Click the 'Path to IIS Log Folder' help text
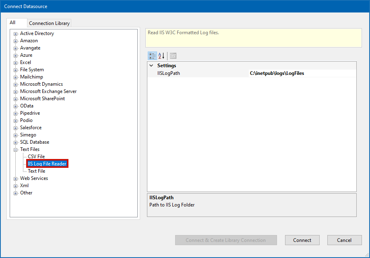 tap(172, 205)
